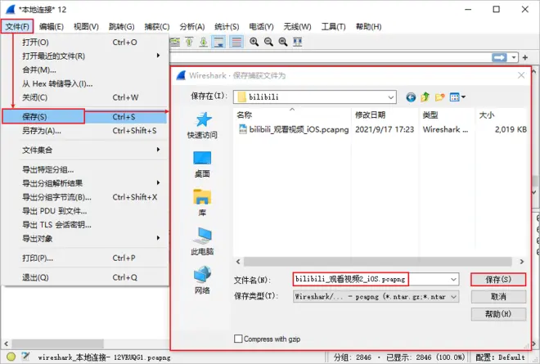Click the 文件名 input field
Image resolution: width=540 pixels, height=364 pixels.
371,279
